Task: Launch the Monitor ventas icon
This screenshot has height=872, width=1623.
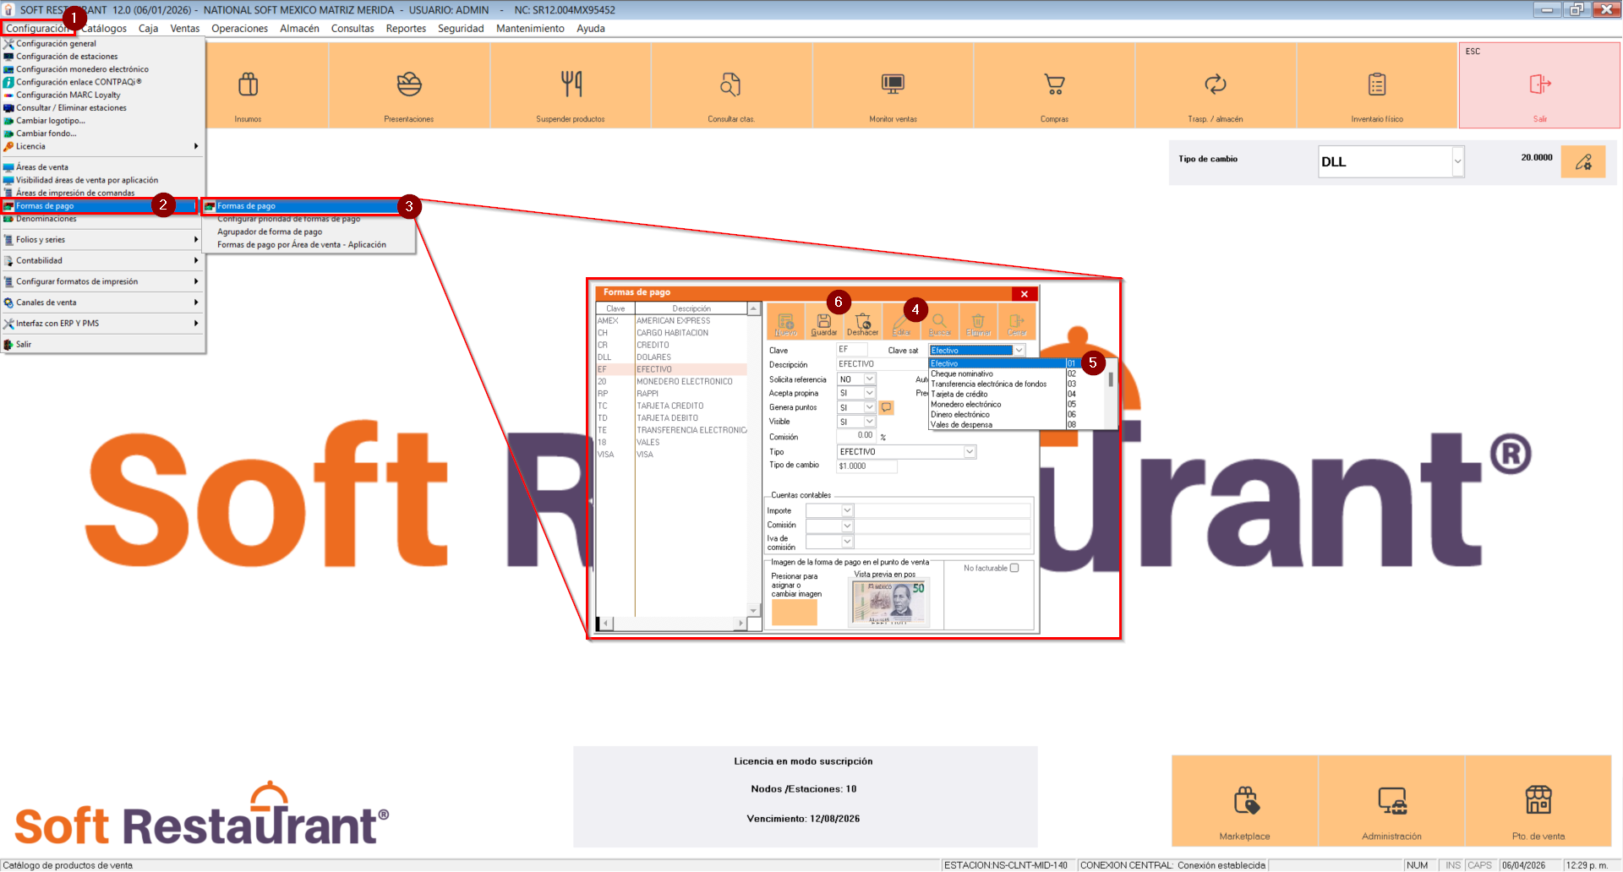Action: (x=893, y=85)
